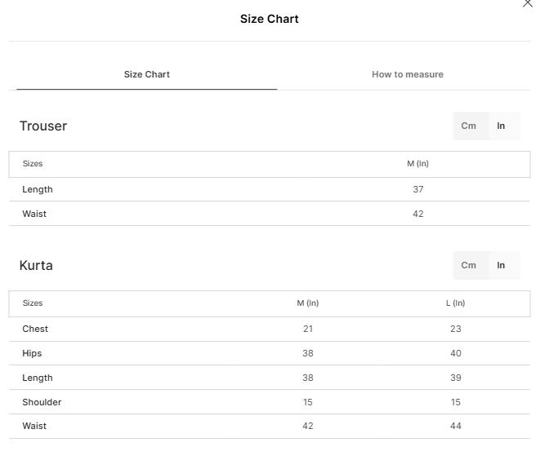
Task: Select the Trouser Length row label
Action: 38,189
